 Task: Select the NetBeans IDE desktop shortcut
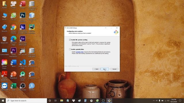click(32, 17)
